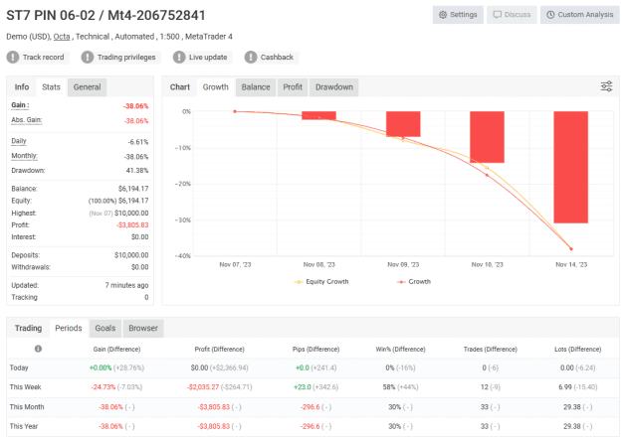This screenshot has height=439, width=622.
Task: Click the Gain label in Info panel
Action: [20, 105]
